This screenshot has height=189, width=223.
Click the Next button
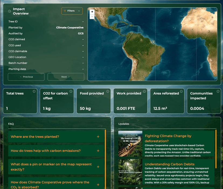tap(66, 77)
